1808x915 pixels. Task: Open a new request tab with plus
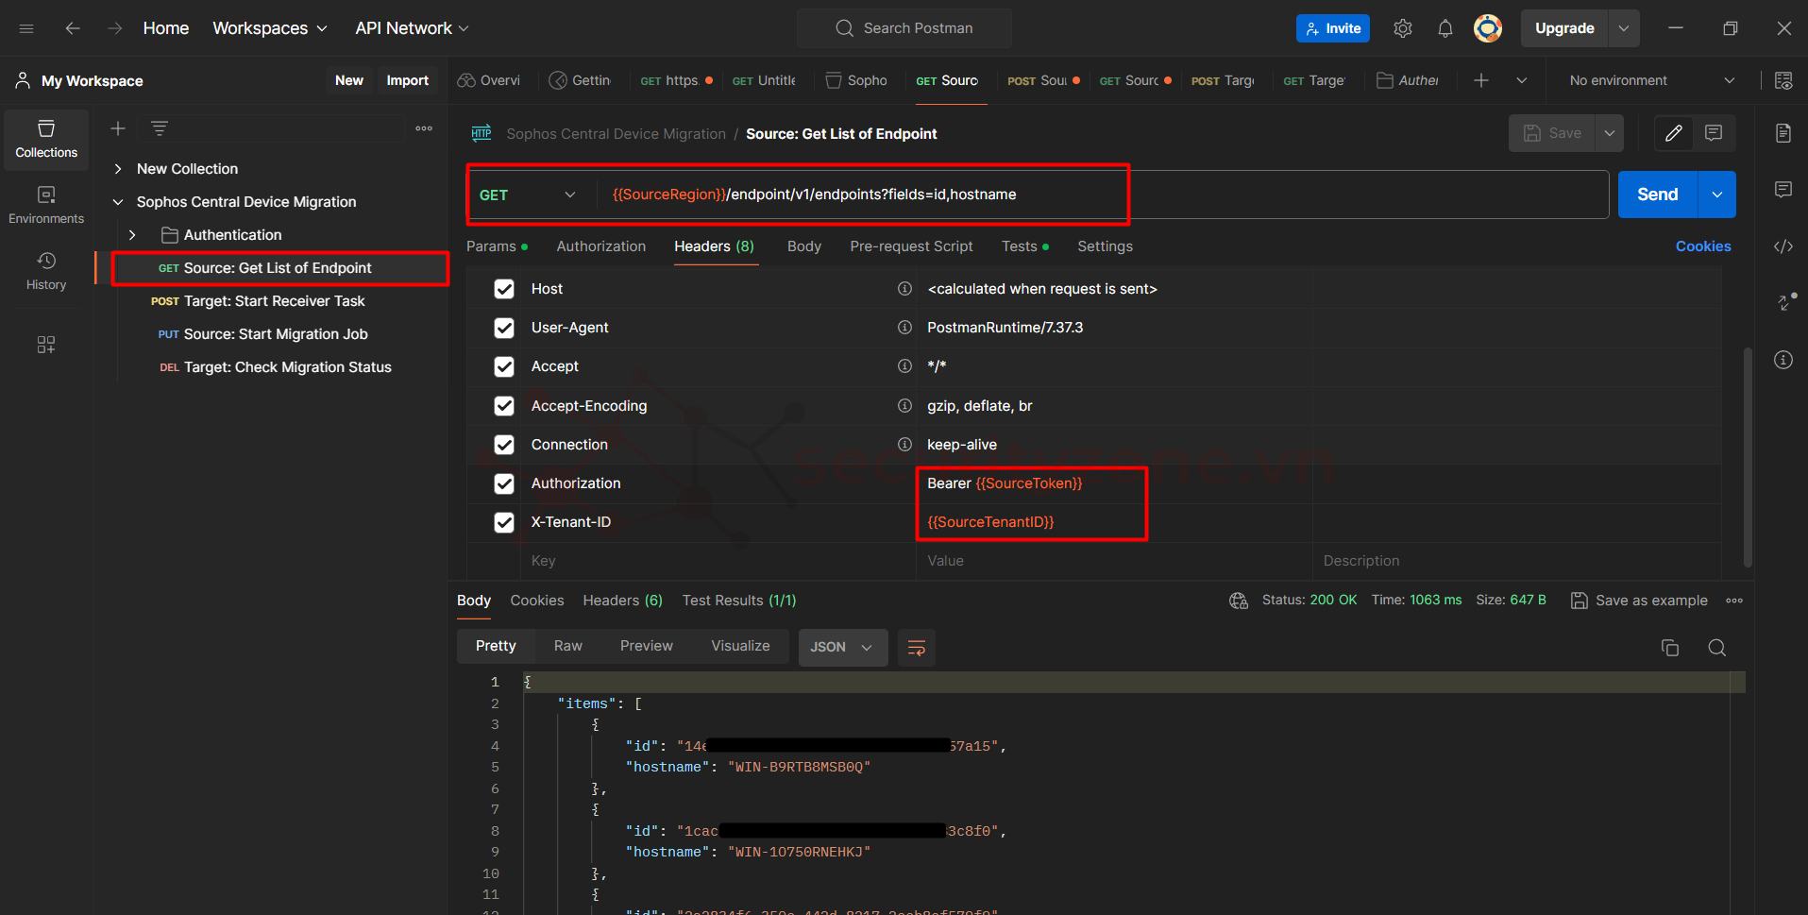pos(1481,80)
